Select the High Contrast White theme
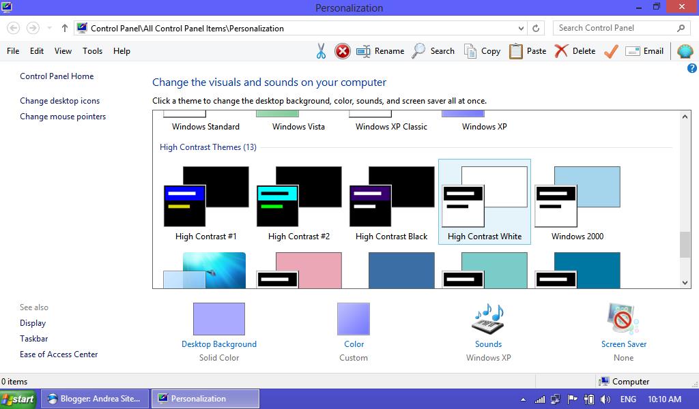 coord(485,202)
